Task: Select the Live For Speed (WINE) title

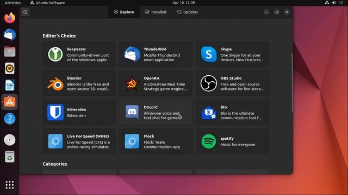Action: coord(88,136)
